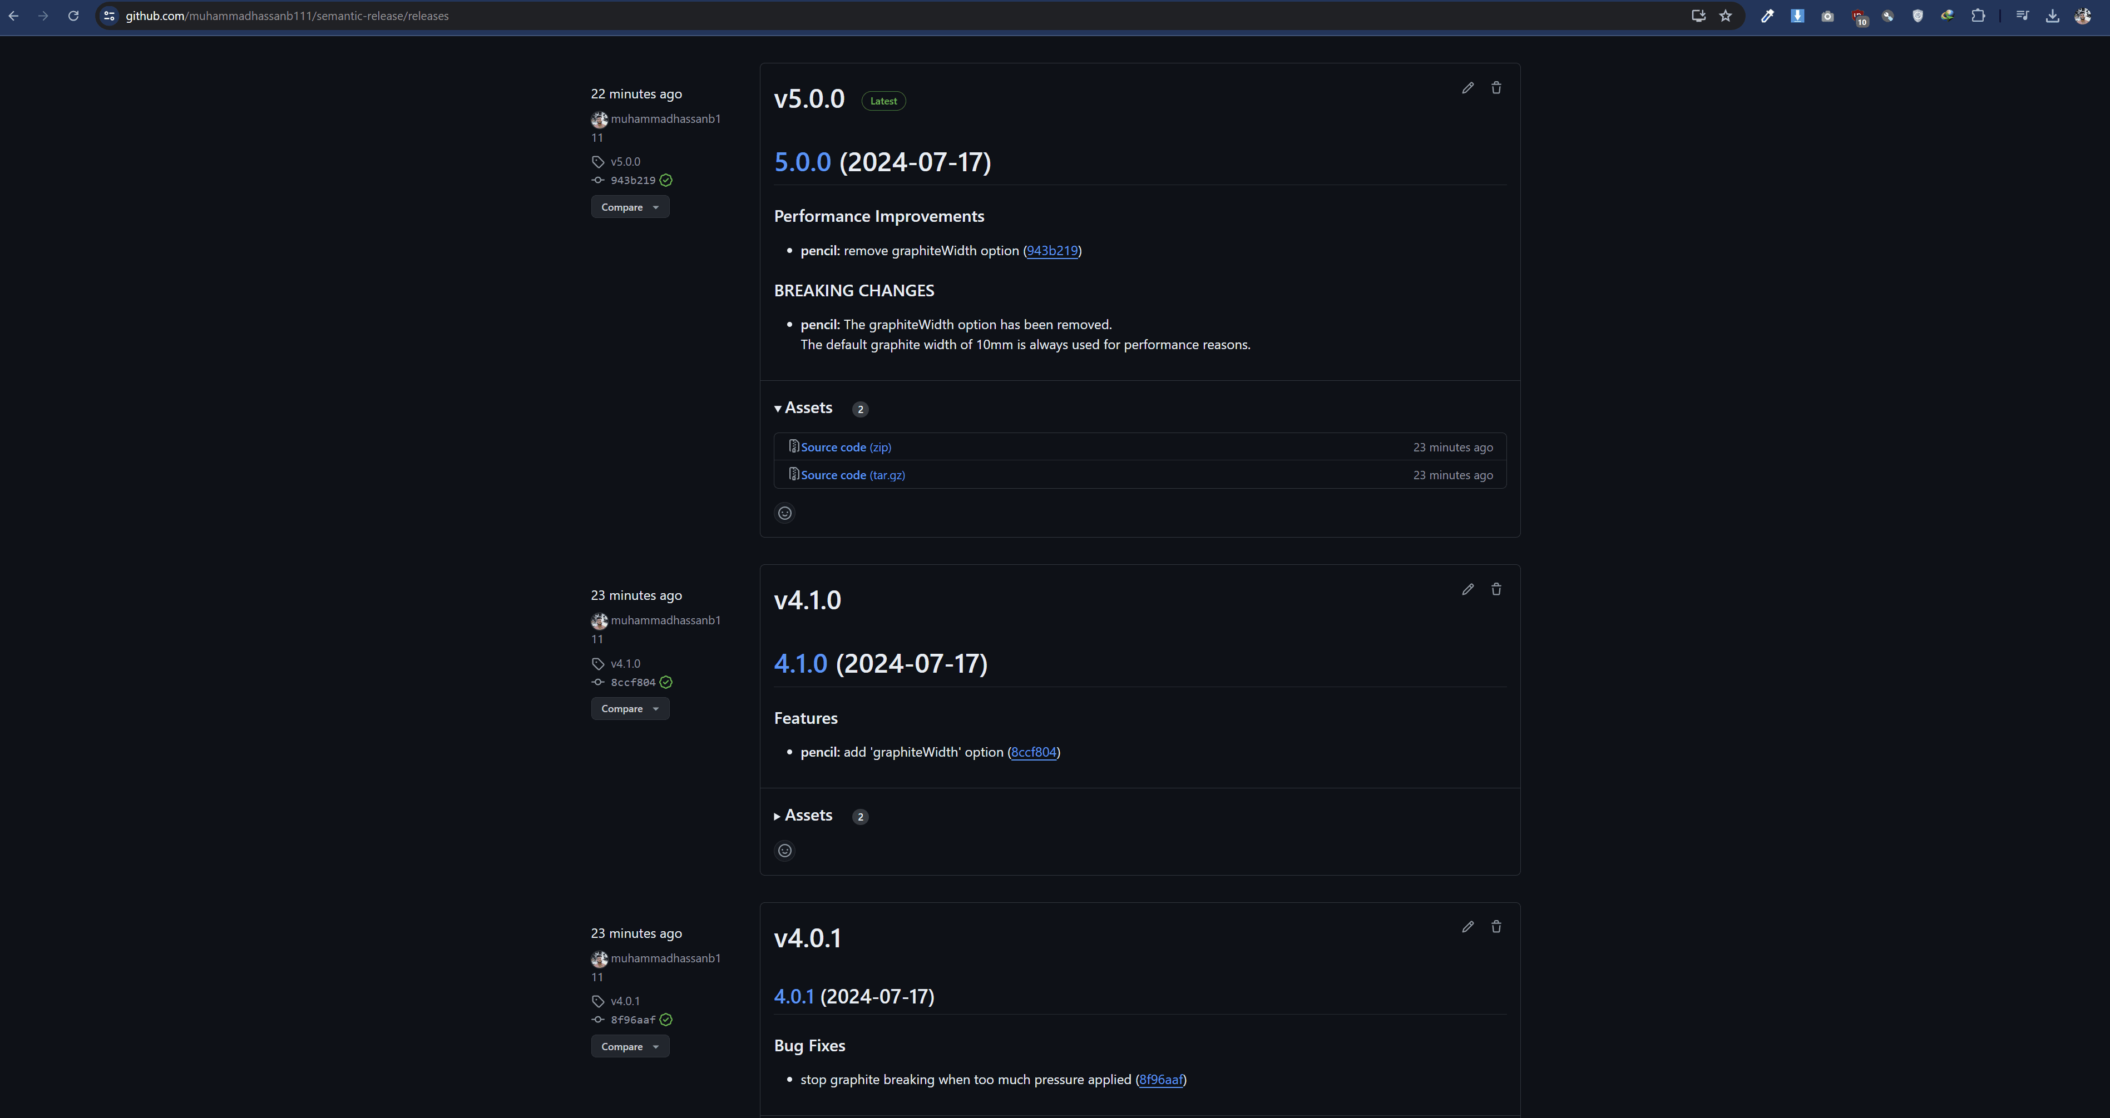Edit the v4.1.0 release using the pencil icon
The image size is (2110, 1118).
[1467, 588]
